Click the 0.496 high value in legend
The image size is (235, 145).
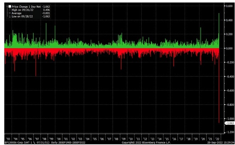[46, 10]
